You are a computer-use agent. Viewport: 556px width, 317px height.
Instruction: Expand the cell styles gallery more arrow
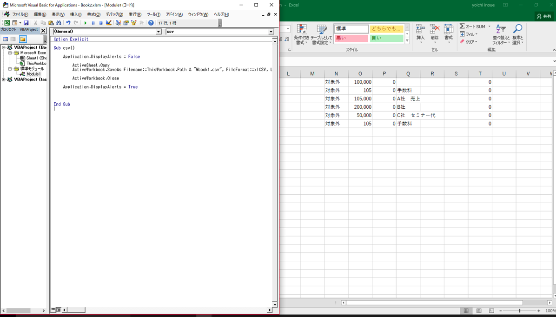pos(407,41)
